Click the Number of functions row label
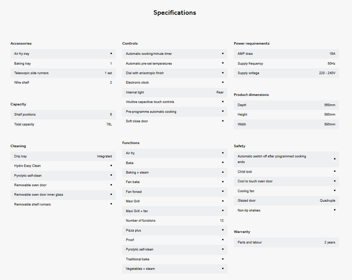 coord(140,221)
